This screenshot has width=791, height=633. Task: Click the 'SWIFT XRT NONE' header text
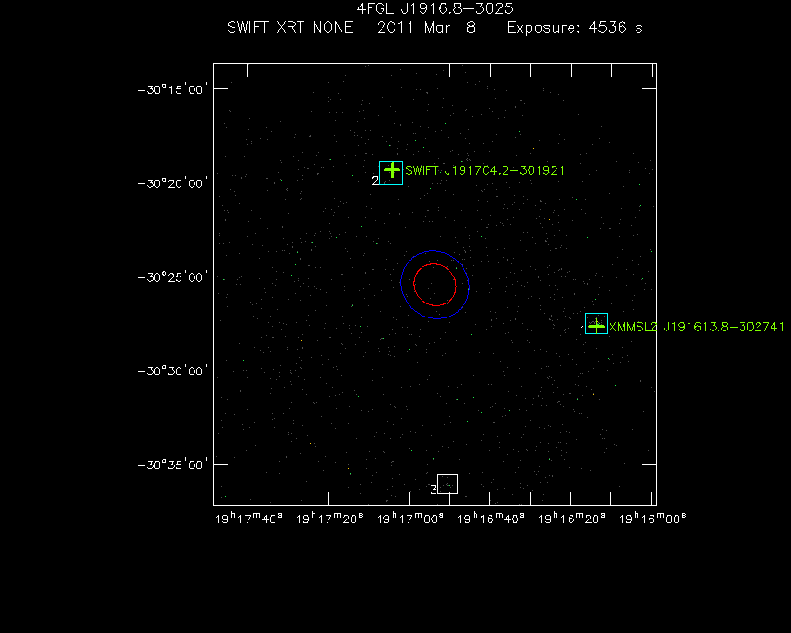[290, 27]
